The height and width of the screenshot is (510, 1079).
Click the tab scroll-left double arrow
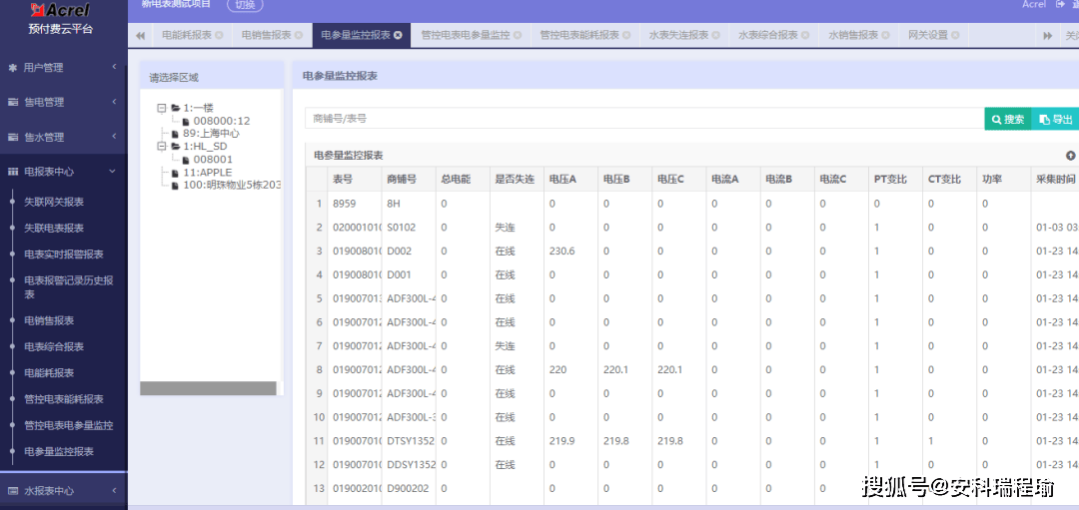141,35
